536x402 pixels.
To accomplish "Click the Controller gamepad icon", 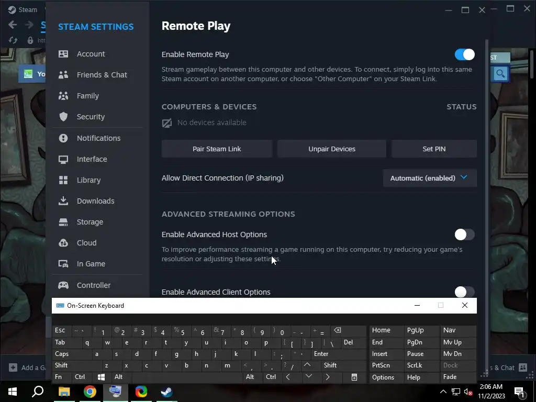I will [x=63, y=285].
